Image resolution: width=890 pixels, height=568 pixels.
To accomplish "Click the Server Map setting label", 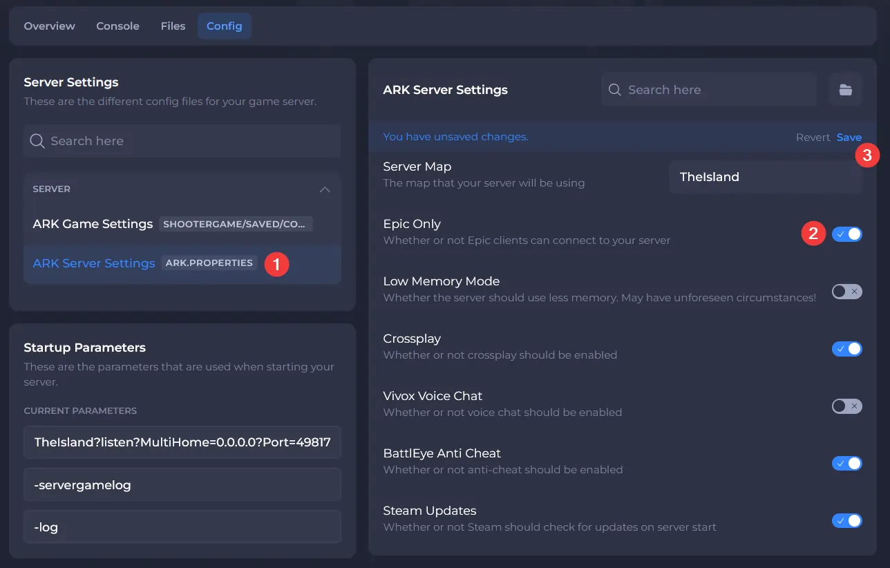I will point(417,167).
